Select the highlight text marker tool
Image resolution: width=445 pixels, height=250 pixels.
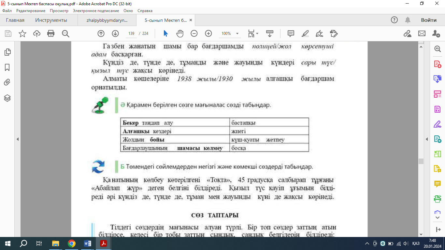[305, 34]
